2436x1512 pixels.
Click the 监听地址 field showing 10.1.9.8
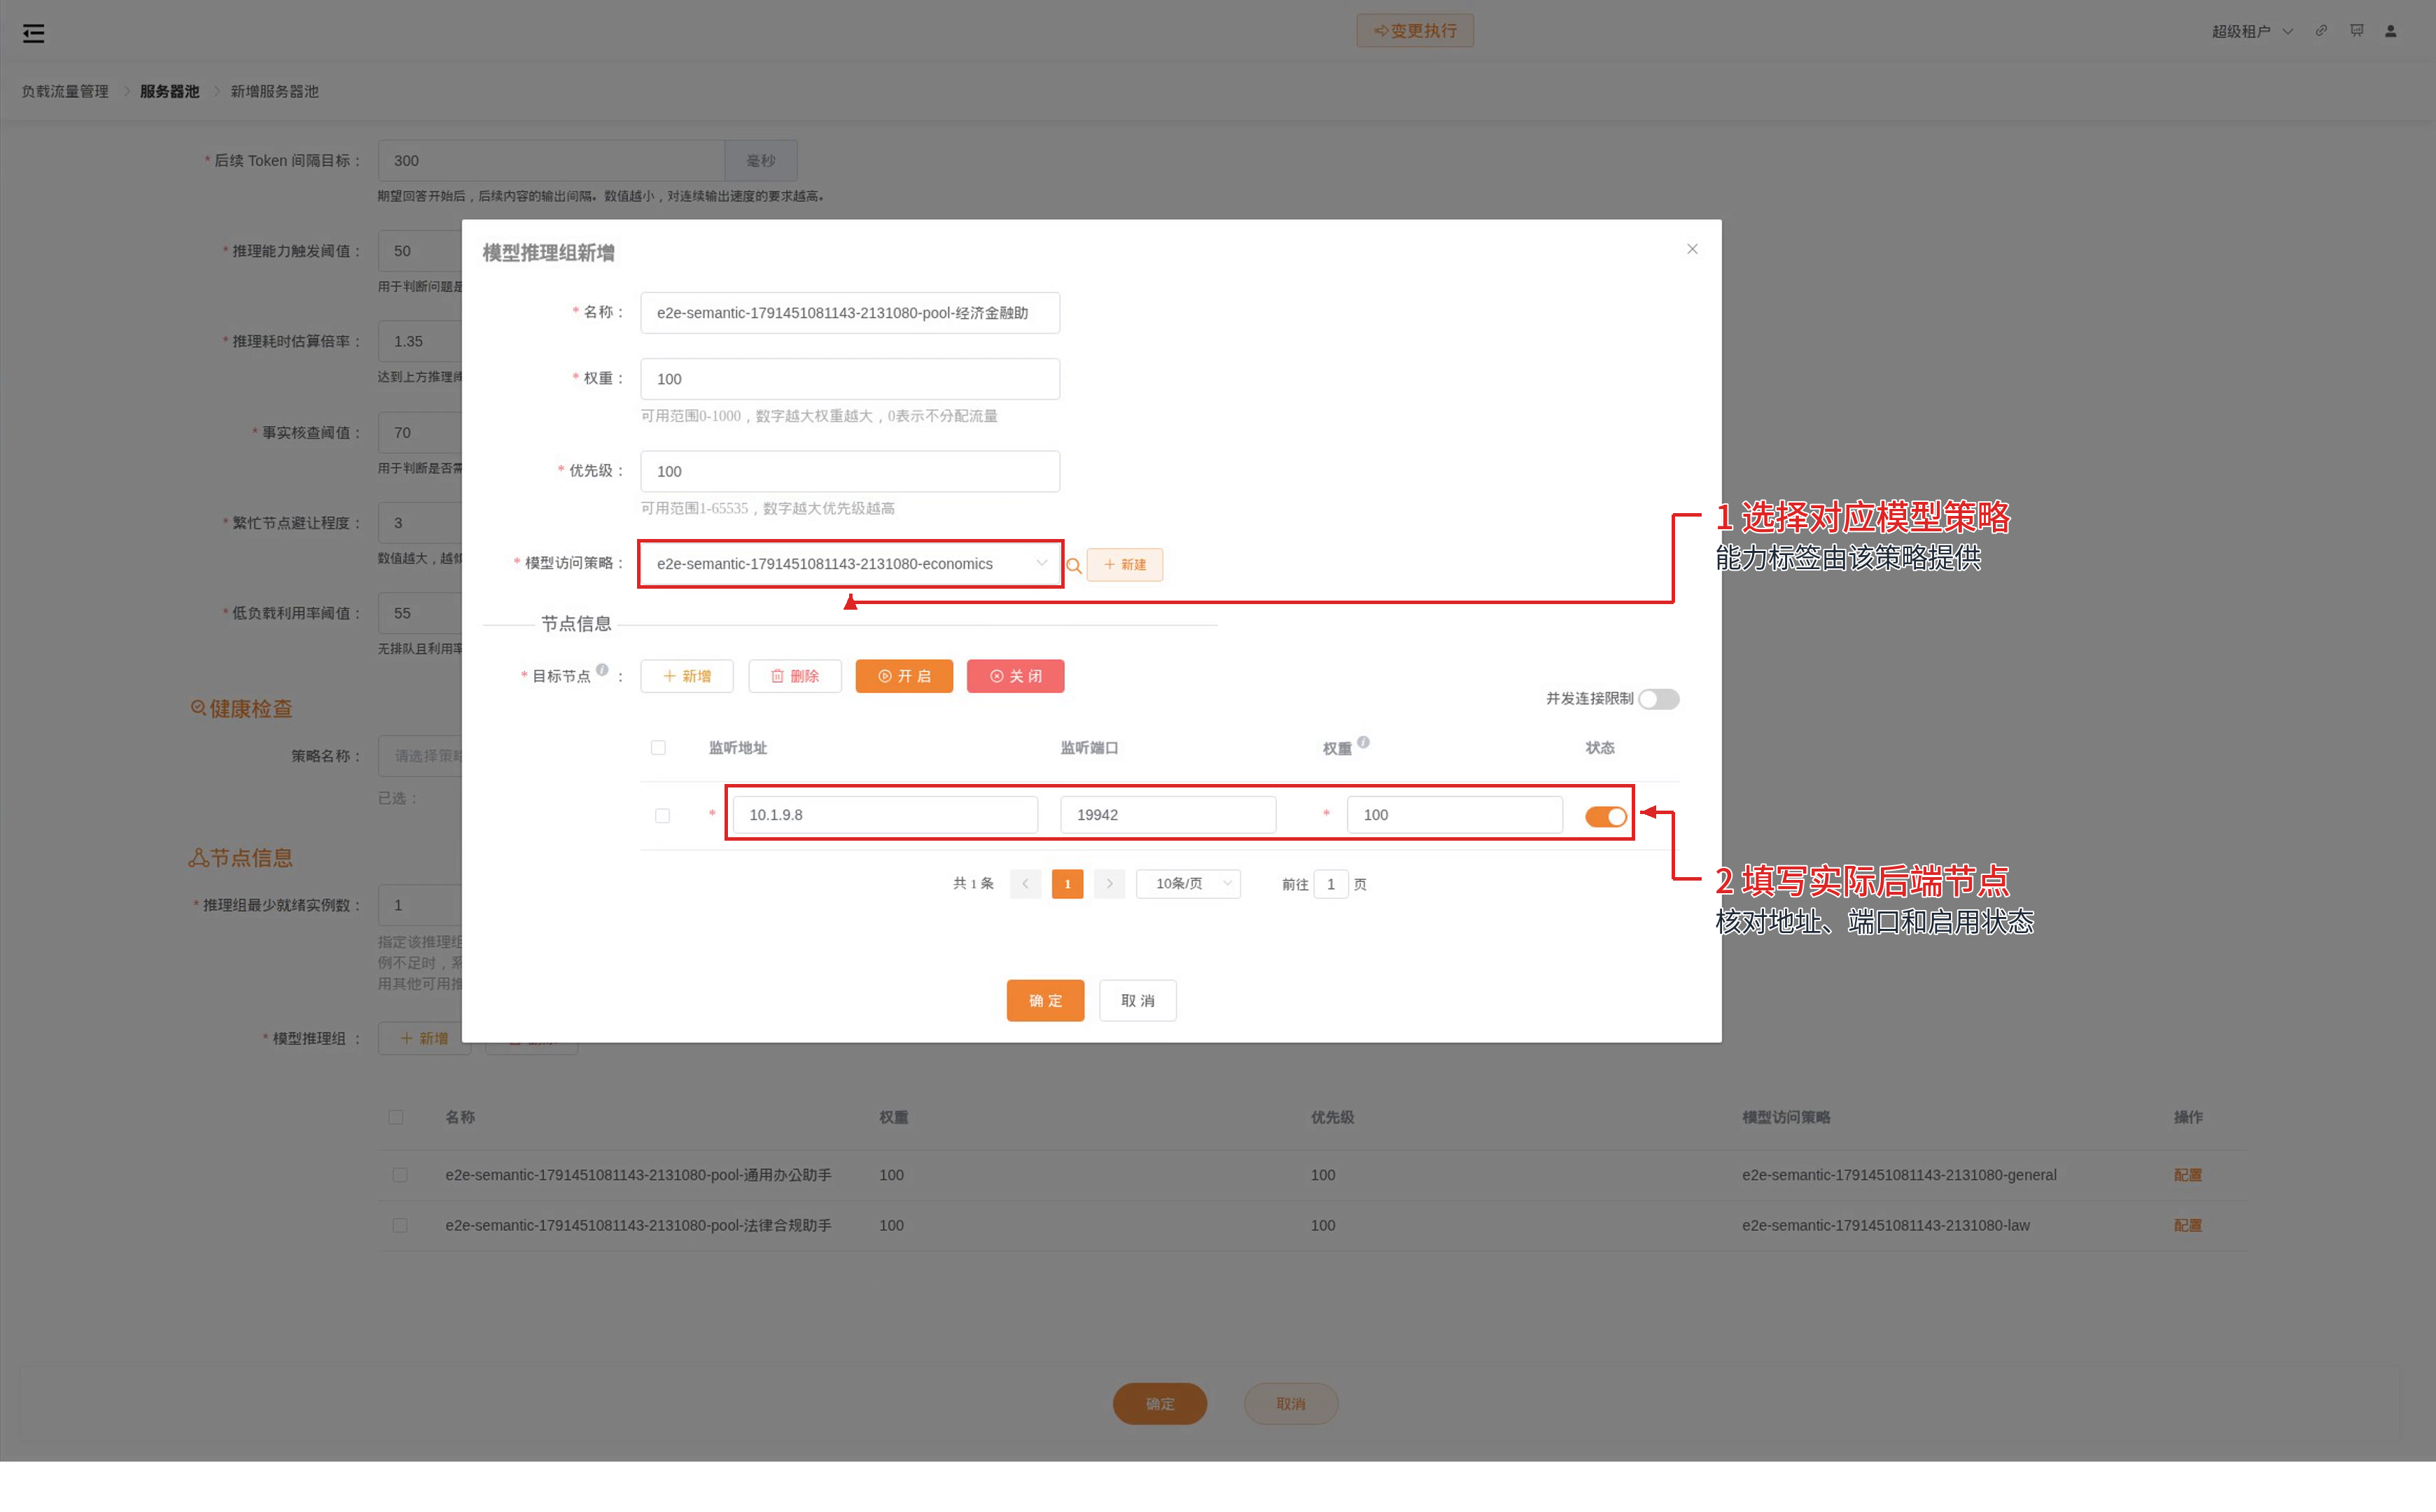coord(885,815)
